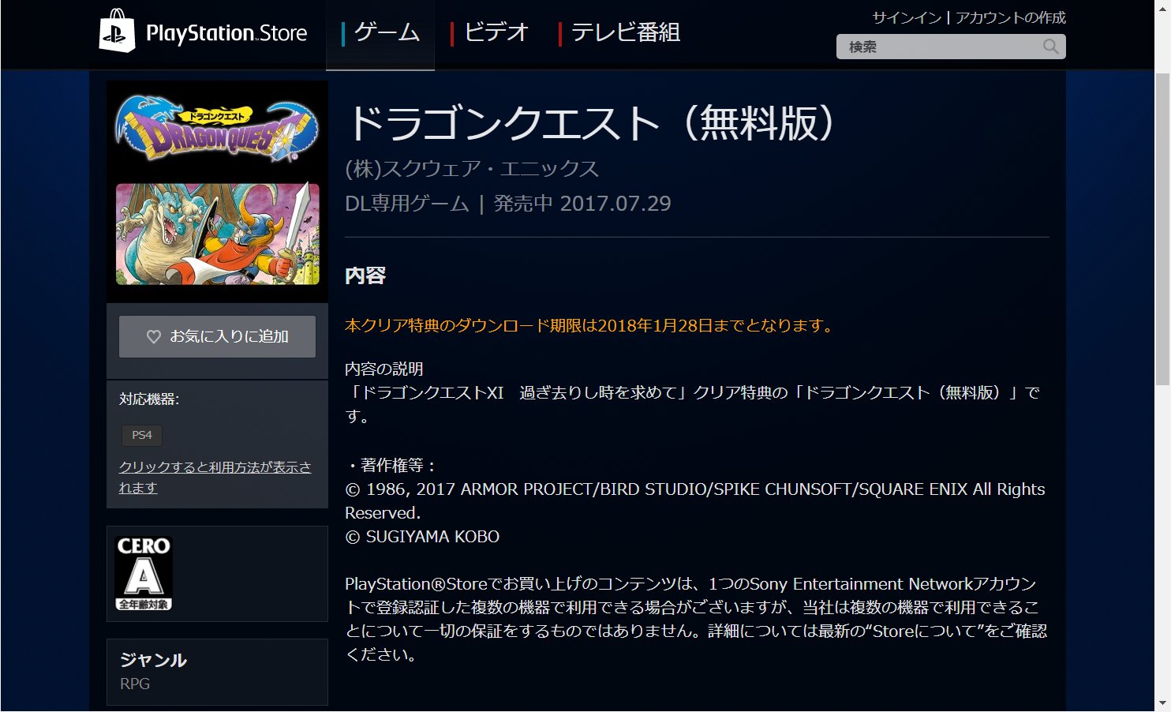
Task: Open the ビデオ tab
Action: point(489,33)
